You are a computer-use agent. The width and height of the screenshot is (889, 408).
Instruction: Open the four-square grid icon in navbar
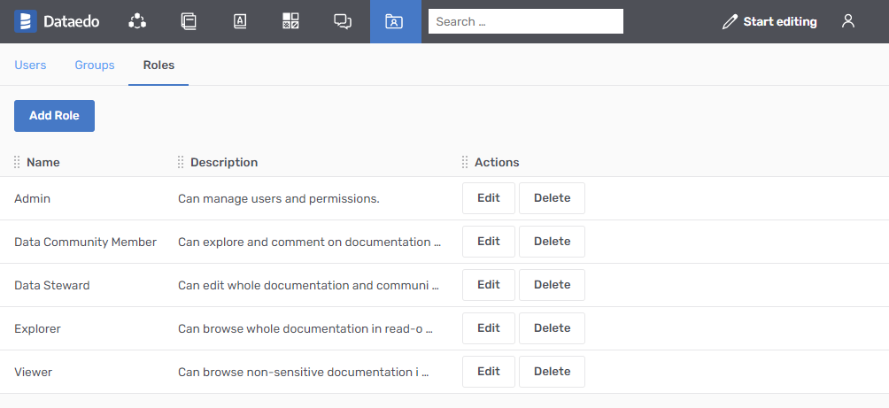point(290,21)
